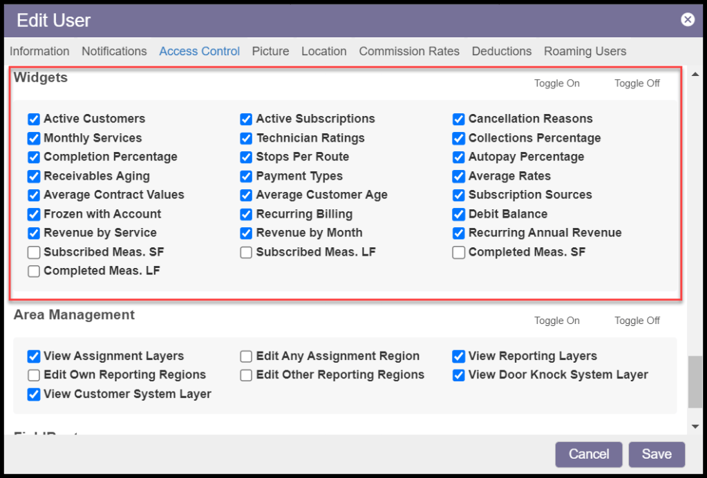Screen dimensions: 707x478
Task: Tick the Edit Own Reporting Regions checkbox
Action: point(34,375)
